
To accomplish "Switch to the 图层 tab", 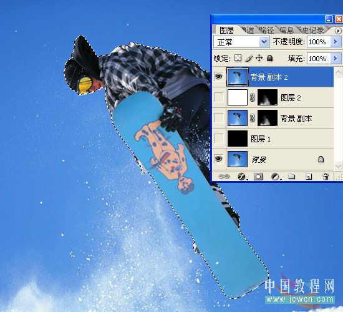I will coord(226,30).
